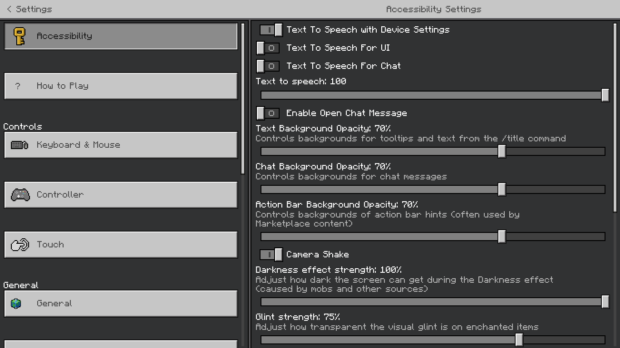Click the keyboard icon in Controls
620x348 pixels.
click(x=20, y=145)
